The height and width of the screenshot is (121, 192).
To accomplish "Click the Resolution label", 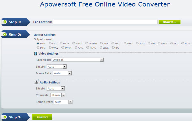I will pos(43,60).
